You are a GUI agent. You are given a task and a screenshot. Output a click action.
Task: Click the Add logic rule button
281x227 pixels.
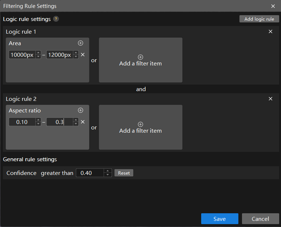pos(259,19)
